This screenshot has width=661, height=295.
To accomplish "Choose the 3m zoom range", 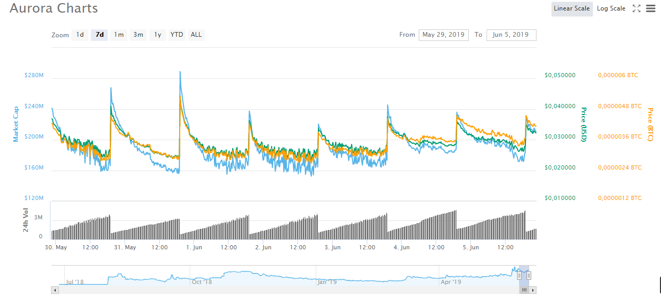I will (x=138, y=35).
